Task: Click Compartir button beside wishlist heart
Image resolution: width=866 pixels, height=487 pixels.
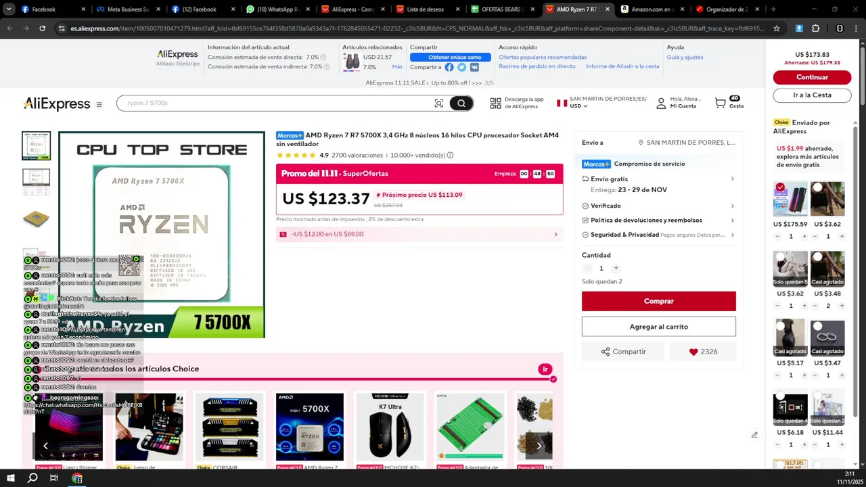Action: point(623,352)
